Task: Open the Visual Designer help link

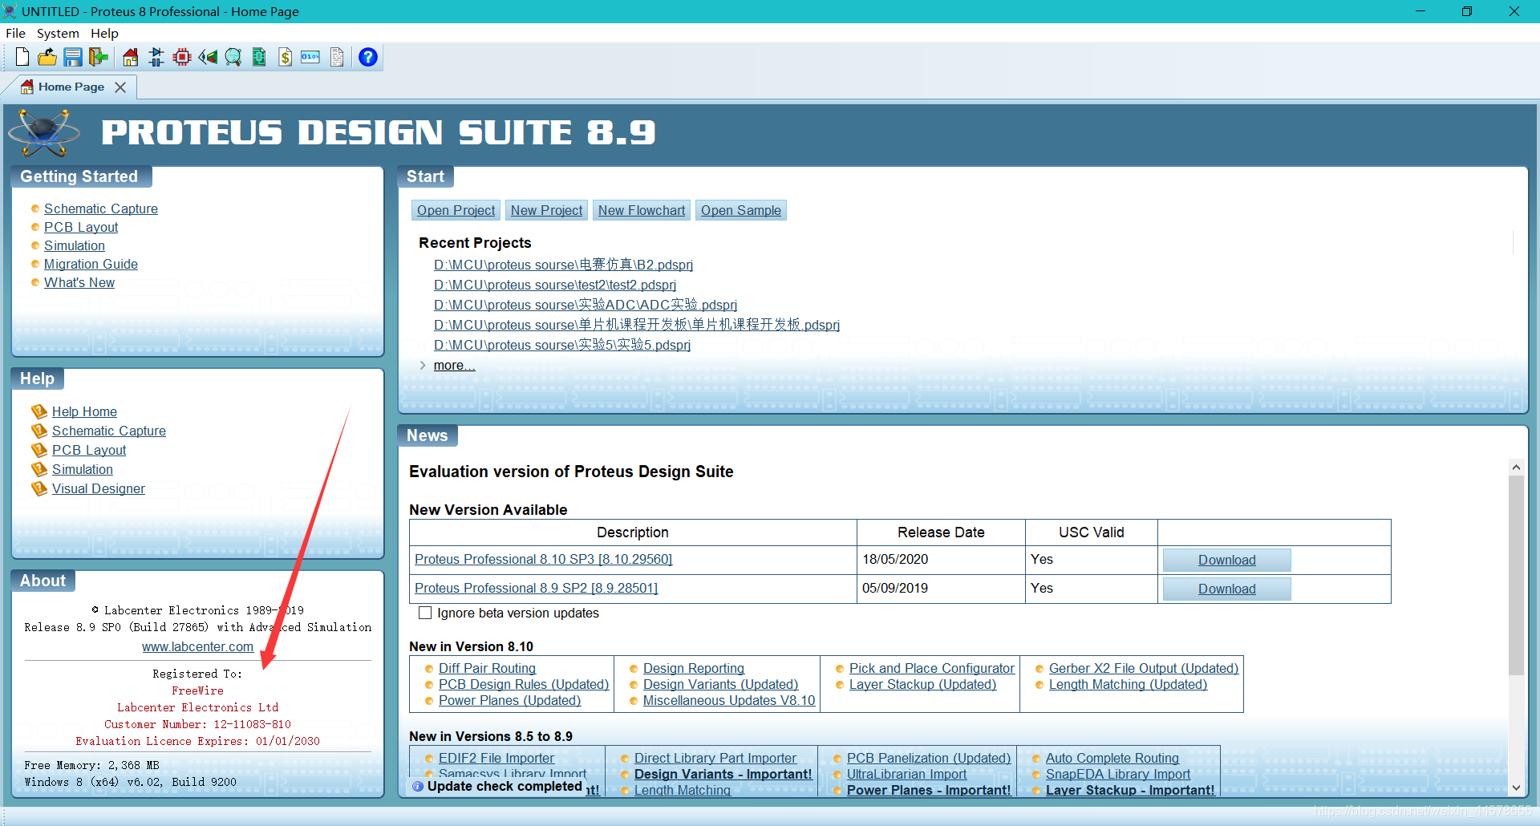Action: pyautogui.click(x=99, y=488)
